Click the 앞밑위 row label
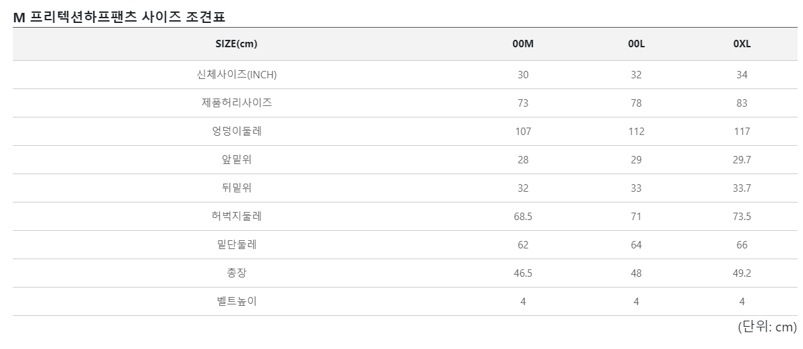This screenshot has height=349, width=803. click(236, 159)
